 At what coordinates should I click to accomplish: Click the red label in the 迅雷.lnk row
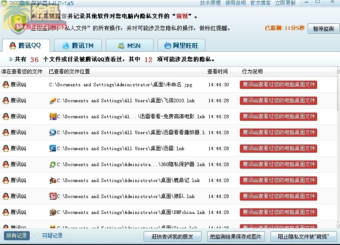[278, 148]
